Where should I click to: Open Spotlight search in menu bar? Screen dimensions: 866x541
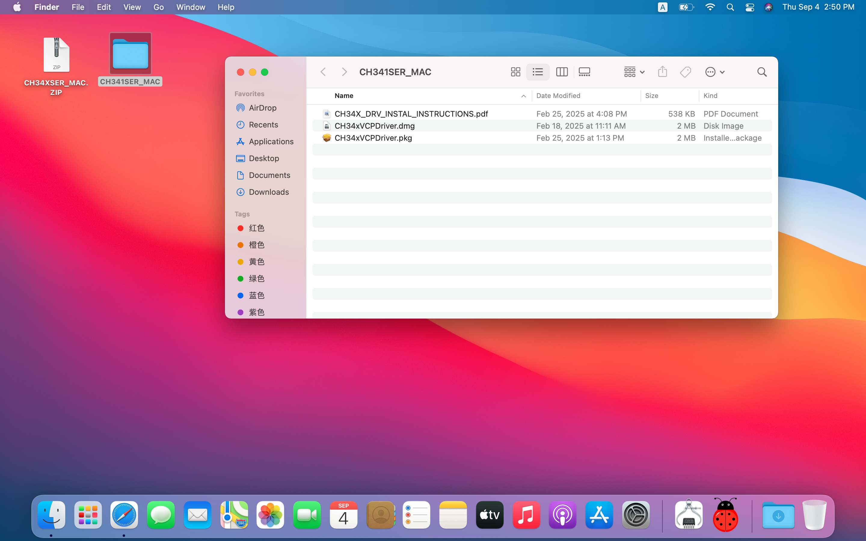(x=730, y=7)
